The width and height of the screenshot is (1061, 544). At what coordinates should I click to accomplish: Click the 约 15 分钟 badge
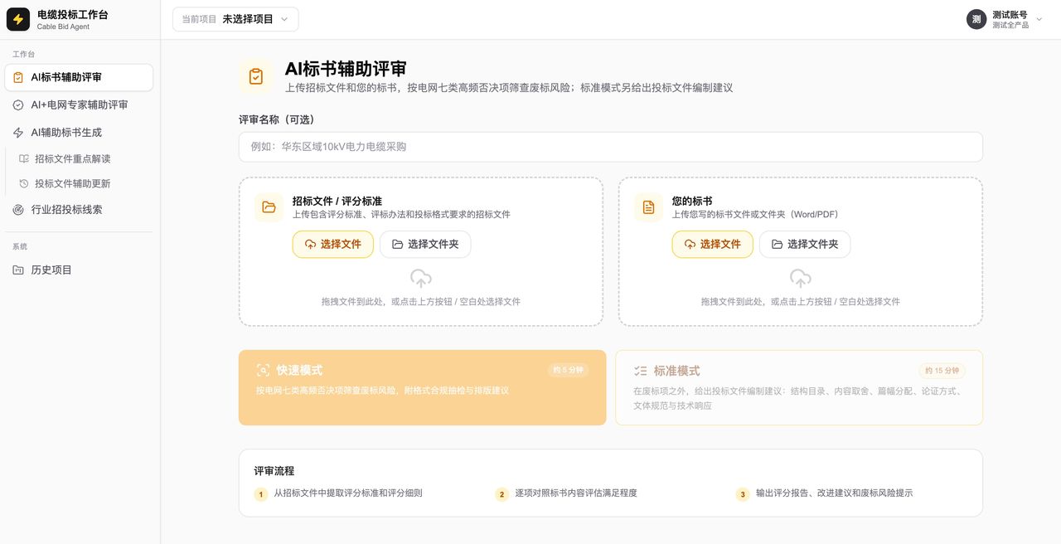[942, 371]
